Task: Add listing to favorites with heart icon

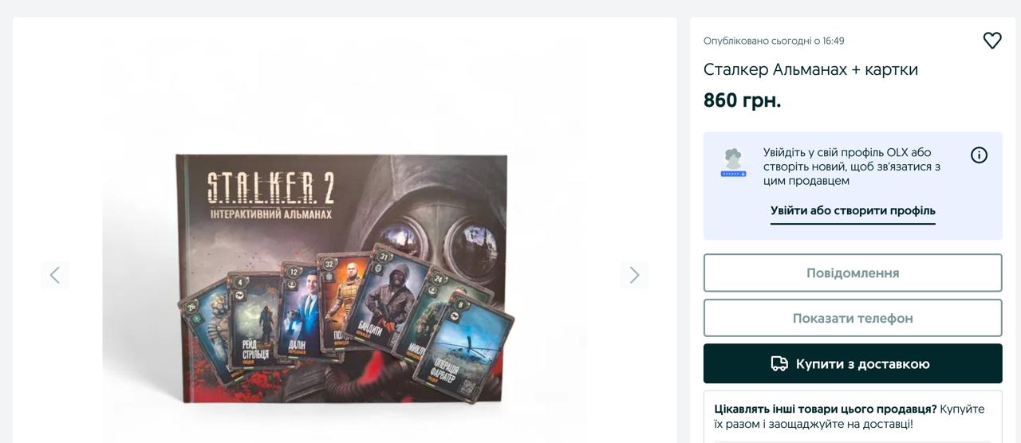Action: 991,41
